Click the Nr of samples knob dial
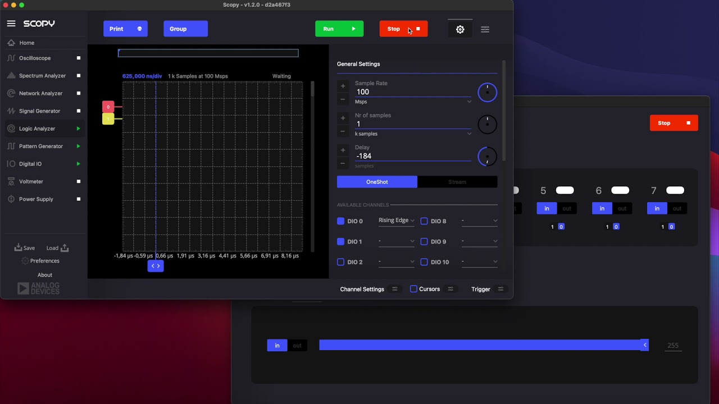719x404 pixels. pyautogui.click(x=487, y=125)
